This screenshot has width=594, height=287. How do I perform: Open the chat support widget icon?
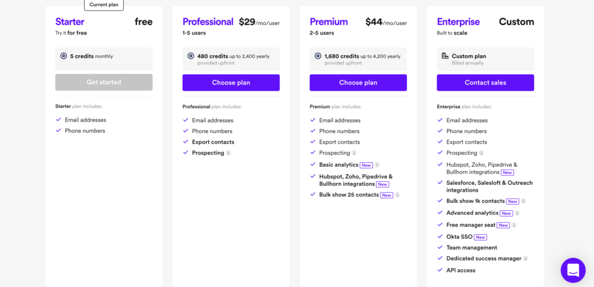[x=573, y=270]
